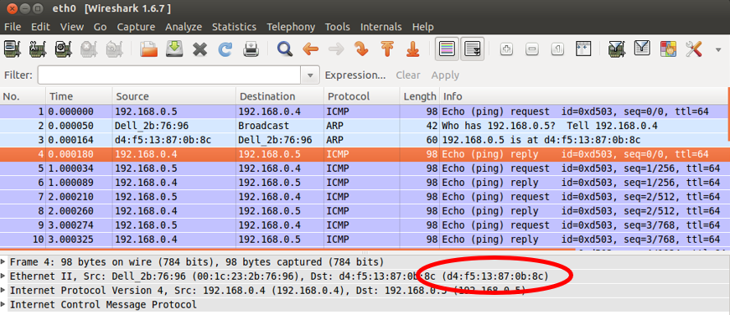This screenshot has height=315, width=730.
Task: Open the Telephony menu
Action: tap(291, 27)
